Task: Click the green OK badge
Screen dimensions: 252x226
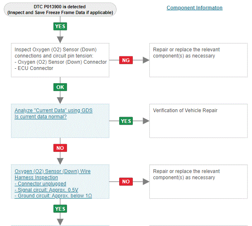Action: click(x=60, y=87)
